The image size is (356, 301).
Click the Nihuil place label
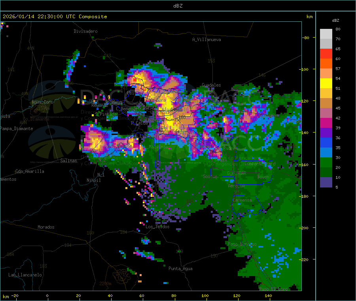(x=93, y=180)
